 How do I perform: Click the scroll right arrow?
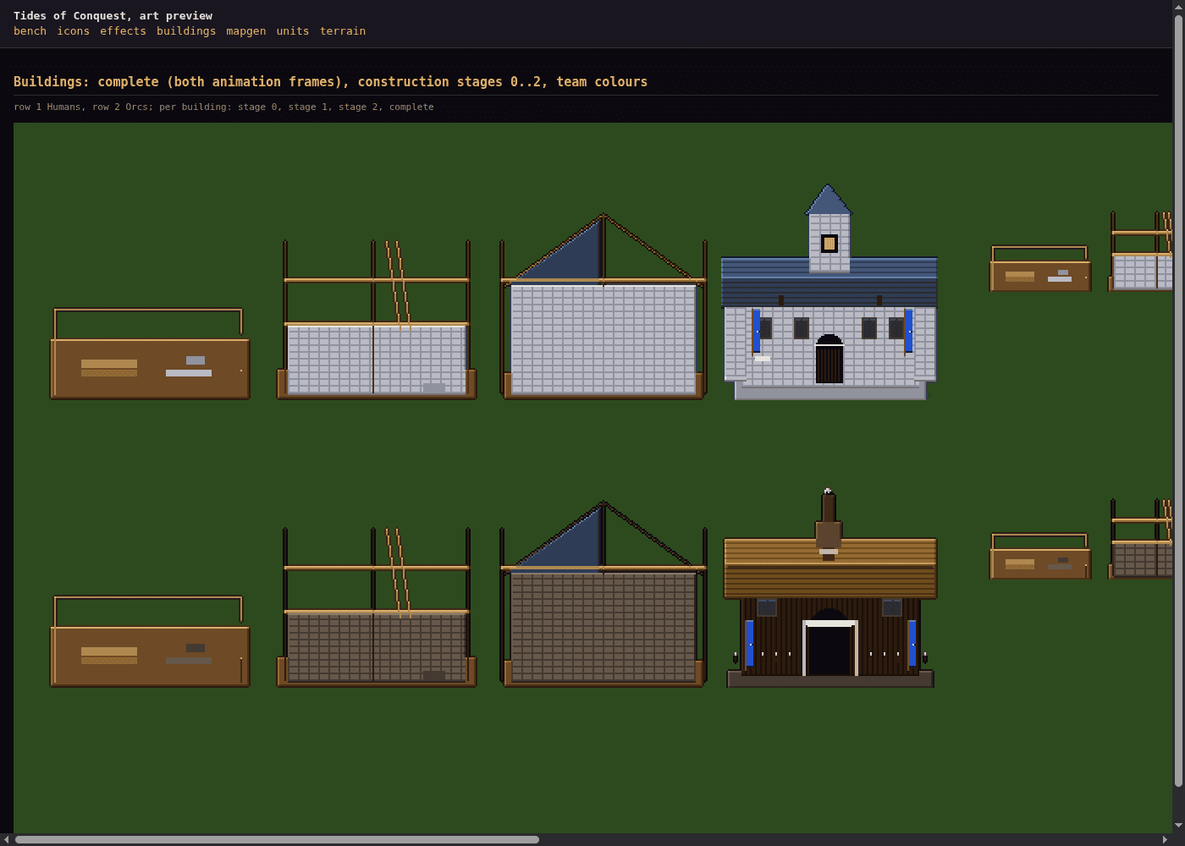point(1166,839)
